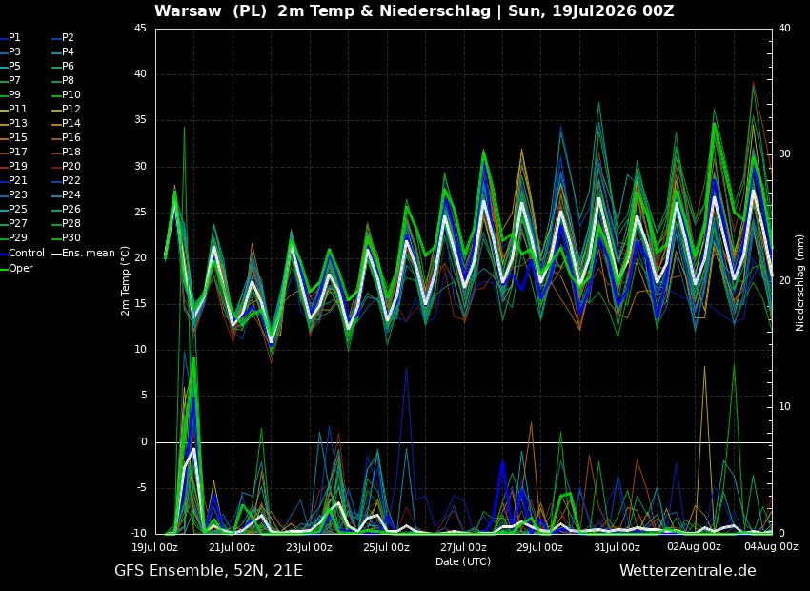The height and width of the screenshot is (591, 810).
Task: Click the 45 temperature axis value
Action: [x=140, y=28]
